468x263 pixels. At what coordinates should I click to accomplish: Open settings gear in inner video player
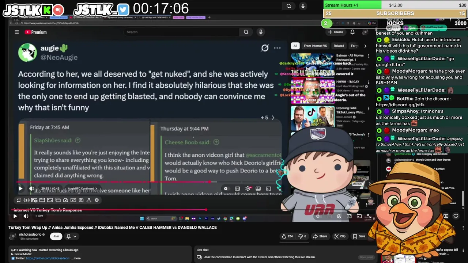coord(248,188)
